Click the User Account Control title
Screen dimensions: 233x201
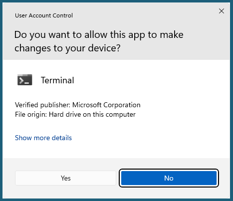click(44, 15)
